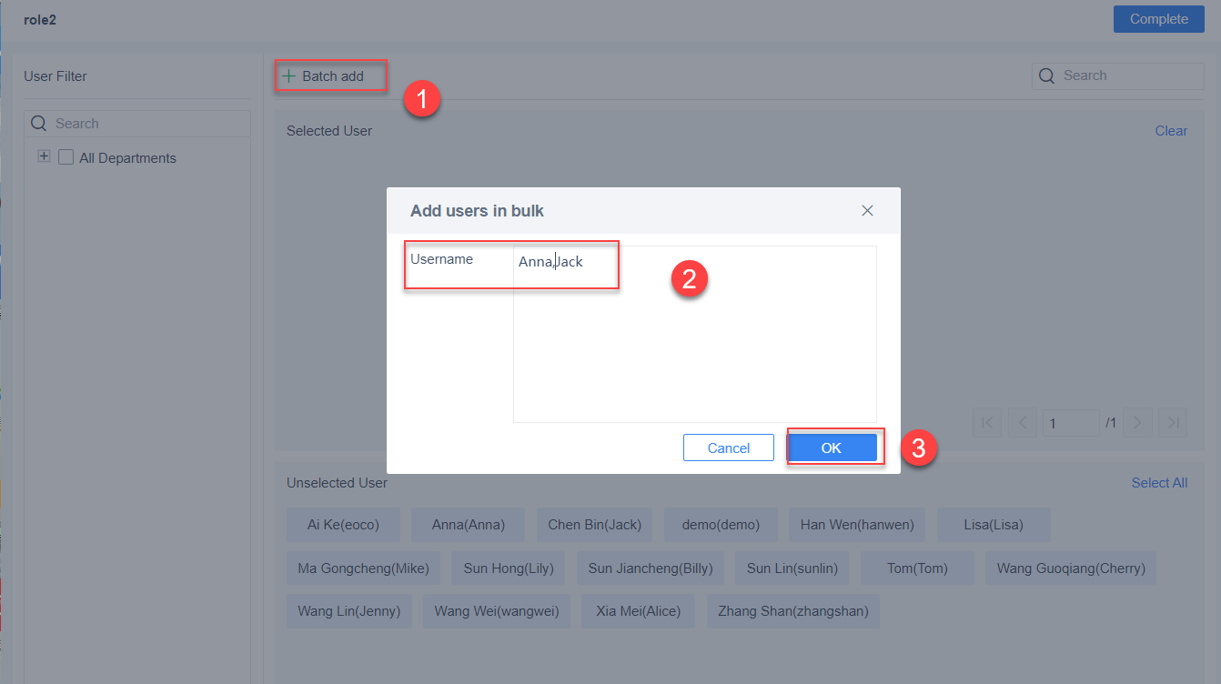Dismiss the Add users in bulk dialog
Image resolution: width=1221 pixels, height=684 pixels.
point(867,210)
